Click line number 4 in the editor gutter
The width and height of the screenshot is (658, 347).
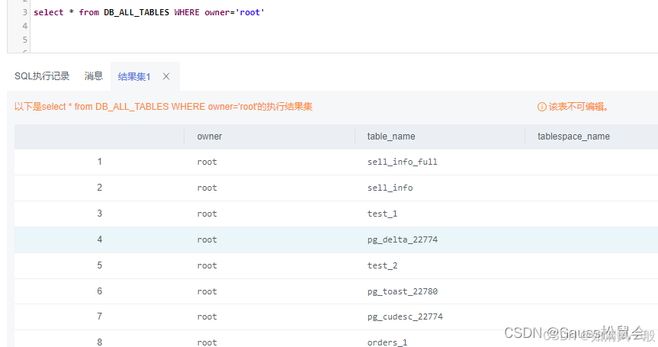pos(24,26)
